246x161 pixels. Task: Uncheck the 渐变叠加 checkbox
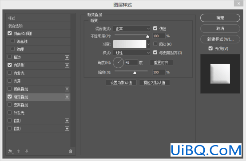pos(10,96)
